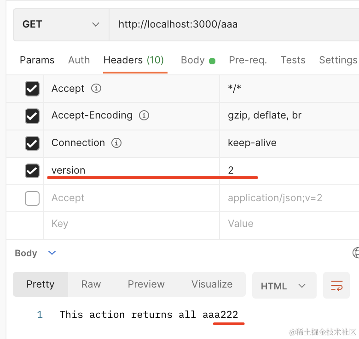
Task: Click the globe network icon in response bar
Action: pos(356,253)
